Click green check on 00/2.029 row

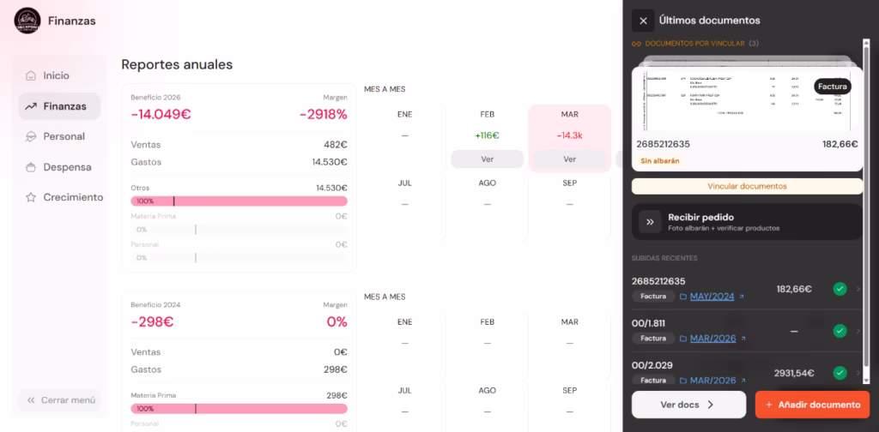point(840,373)
